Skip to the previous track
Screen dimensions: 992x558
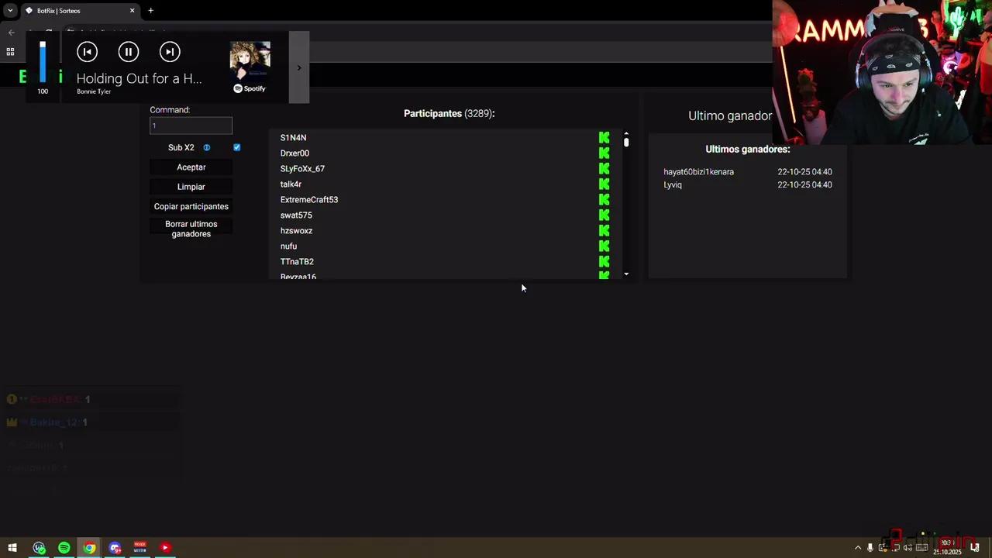point(87,52)
